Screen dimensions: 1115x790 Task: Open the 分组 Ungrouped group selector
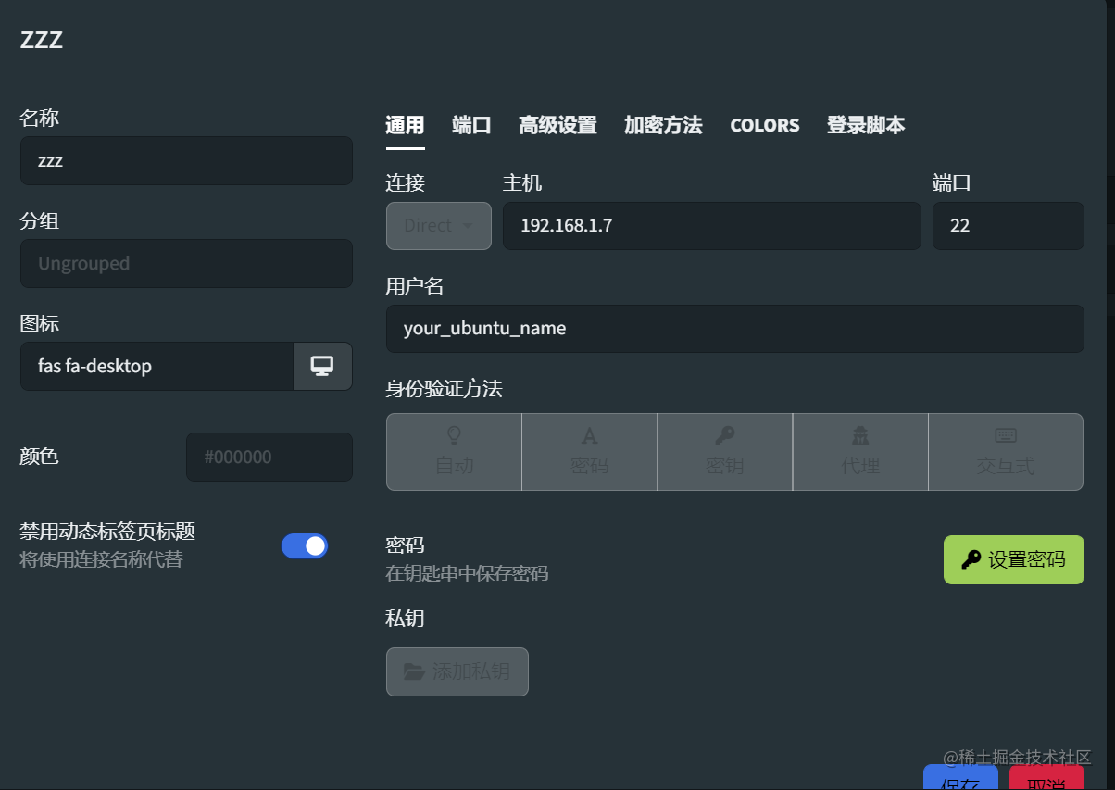(x=186, y=263)
